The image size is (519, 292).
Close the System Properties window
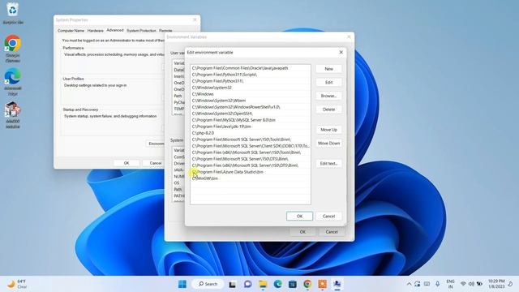tap(195, 19)
